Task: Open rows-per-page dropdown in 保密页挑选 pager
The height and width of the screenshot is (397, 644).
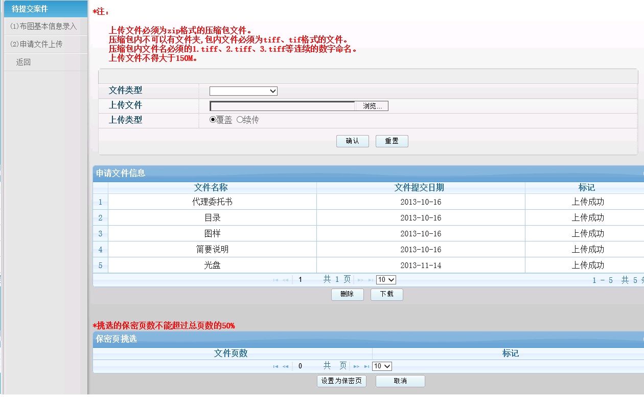Action: (382, 366)
